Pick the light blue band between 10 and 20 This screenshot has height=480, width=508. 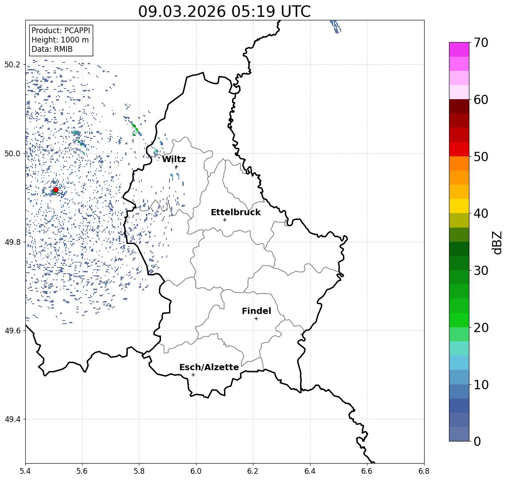459,363
